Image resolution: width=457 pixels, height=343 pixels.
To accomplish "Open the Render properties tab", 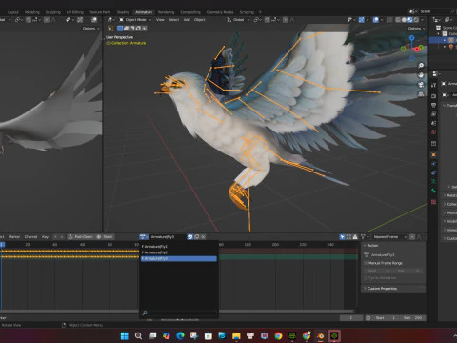I will (x=433, y=96).
